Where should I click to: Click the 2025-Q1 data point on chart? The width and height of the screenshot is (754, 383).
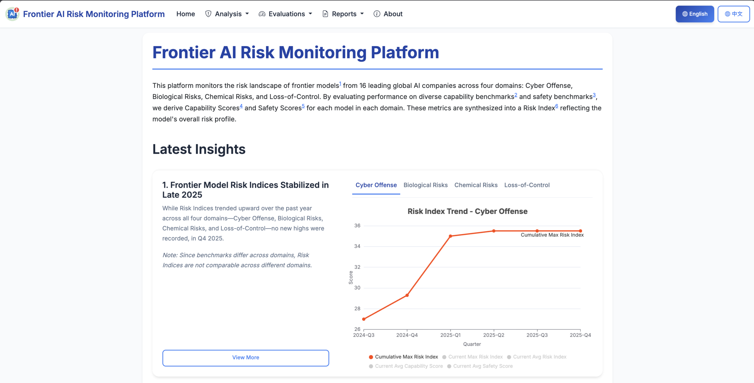[x=450, y=236]
